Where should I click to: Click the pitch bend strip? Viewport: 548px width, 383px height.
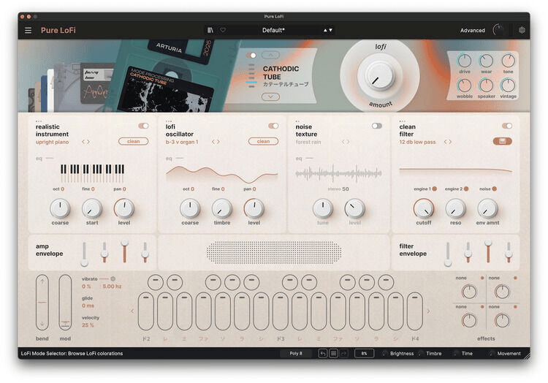(x=42, y=303)
